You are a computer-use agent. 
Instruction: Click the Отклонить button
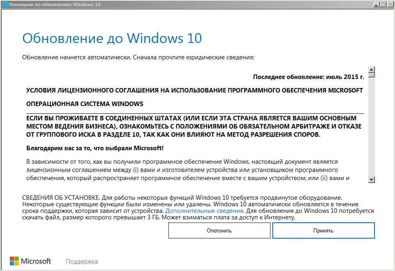pos(219,230)
